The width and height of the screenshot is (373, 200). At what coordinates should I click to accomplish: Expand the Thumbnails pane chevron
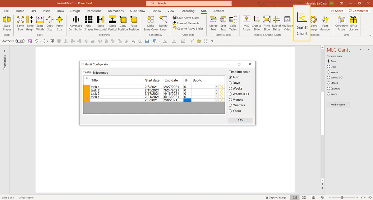click(x=4, y=51)
